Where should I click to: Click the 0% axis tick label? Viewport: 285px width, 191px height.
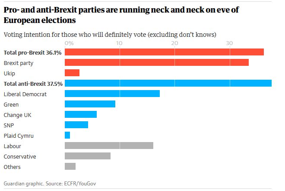(69, 43)
